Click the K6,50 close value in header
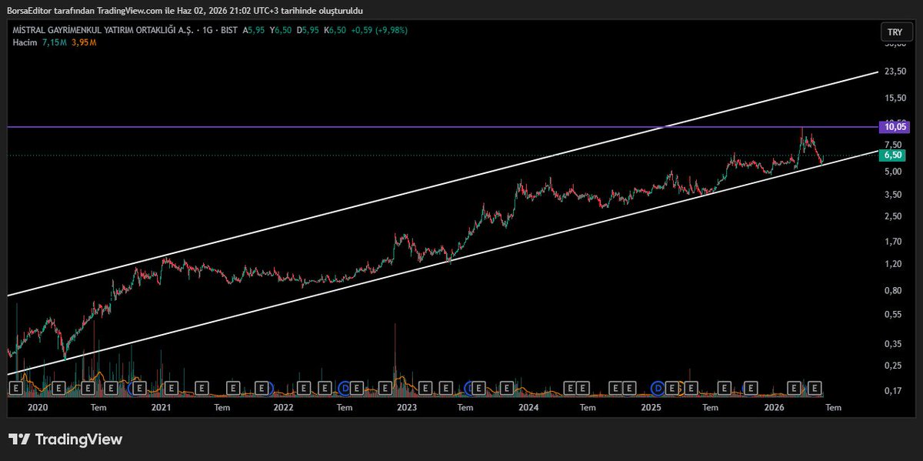 coord(336,30)
